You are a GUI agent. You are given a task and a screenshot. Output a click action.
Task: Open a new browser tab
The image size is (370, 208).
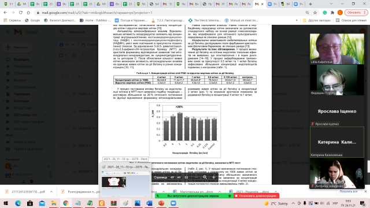click(x=310, y=4)
